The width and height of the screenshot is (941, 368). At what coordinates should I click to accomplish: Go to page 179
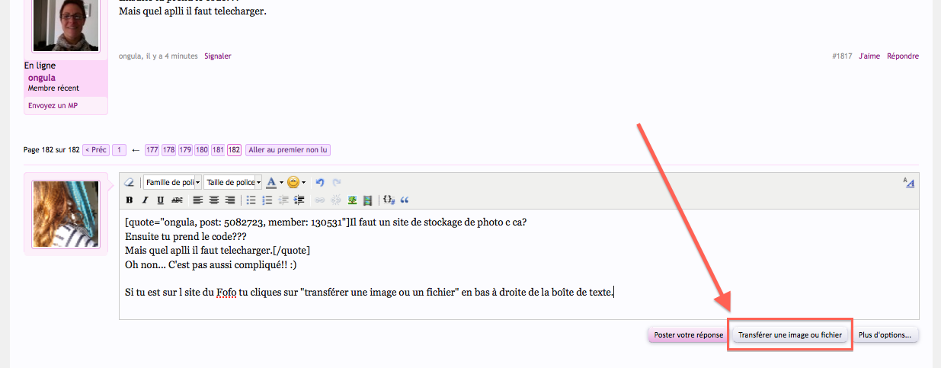(185, 150)
